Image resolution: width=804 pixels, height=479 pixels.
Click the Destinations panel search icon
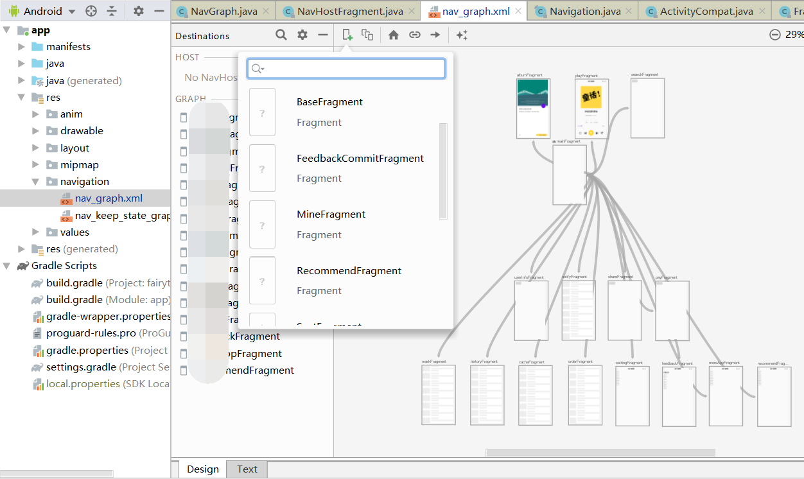(281, 35)
